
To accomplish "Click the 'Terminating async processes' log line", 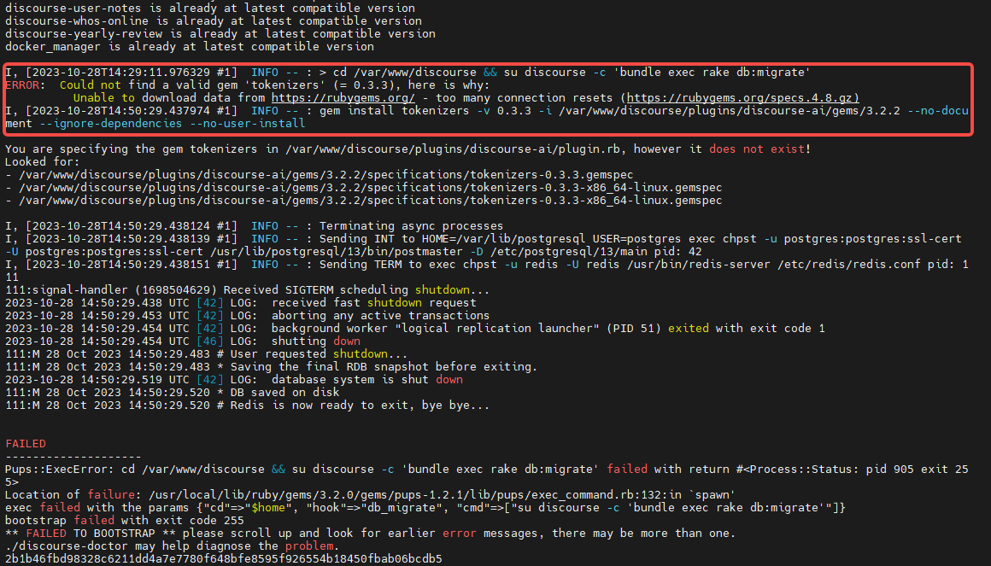I will pos(254,226).
